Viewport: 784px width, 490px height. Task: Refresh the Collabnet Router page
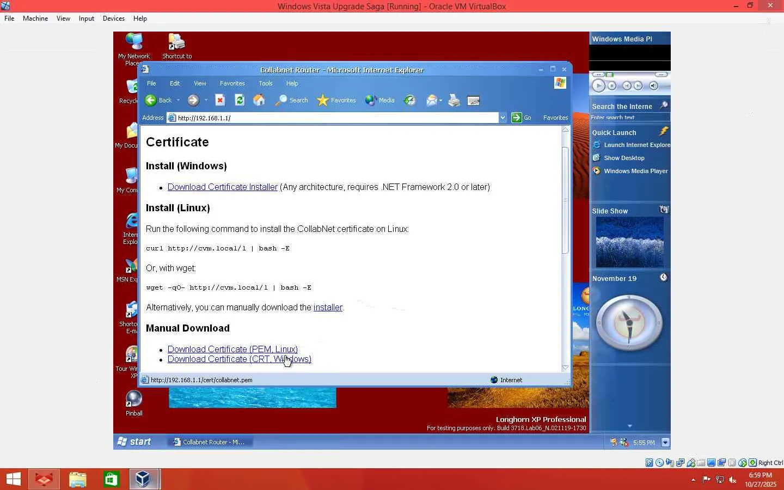pos(240,100)
